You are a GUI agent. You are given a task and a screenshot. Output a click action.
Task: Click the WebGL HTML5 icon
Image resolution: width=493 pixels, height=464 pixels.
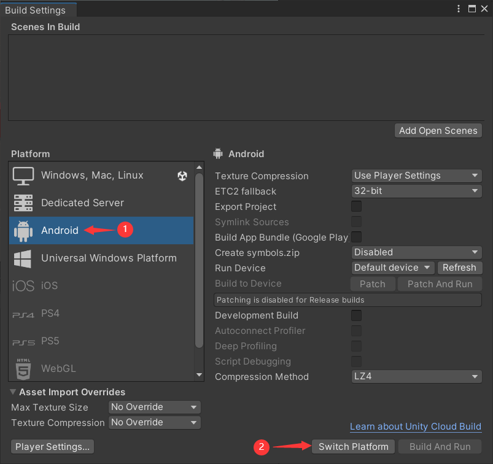[x=23, y=369]
